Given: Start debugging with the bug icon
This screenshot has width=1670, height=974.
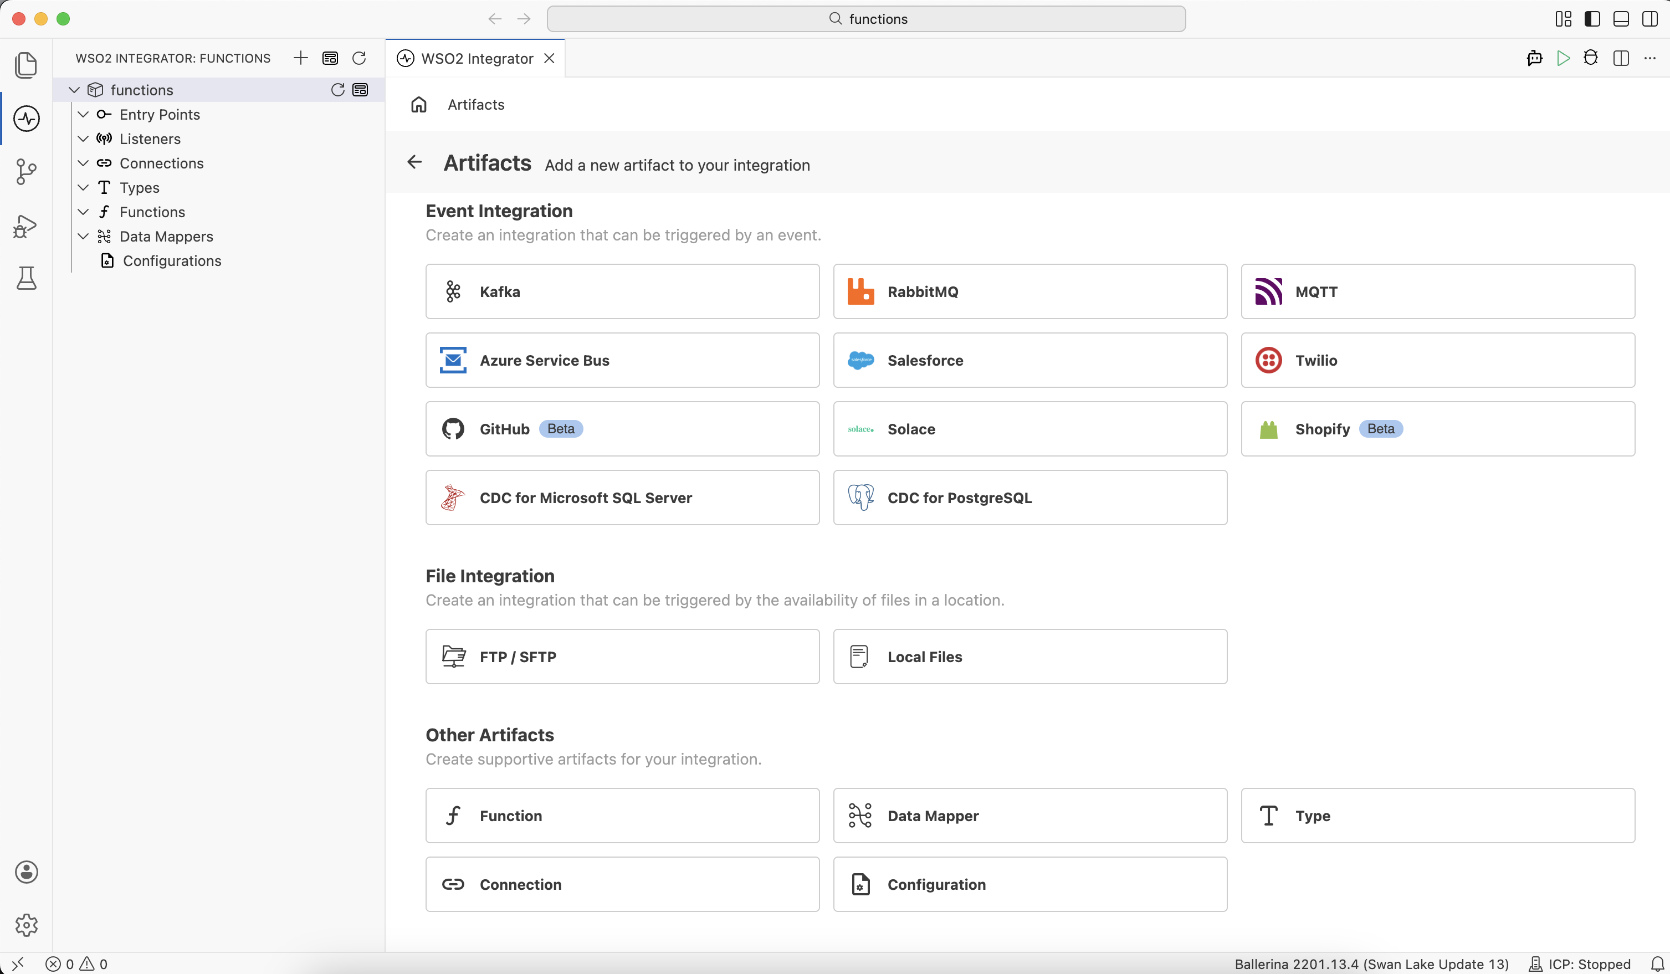Looking at the screenshot, I should (x=1590, y=58).
